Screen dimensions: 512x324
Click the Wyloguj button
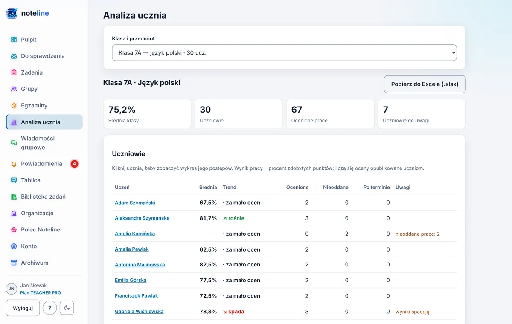tap(23, 308)
